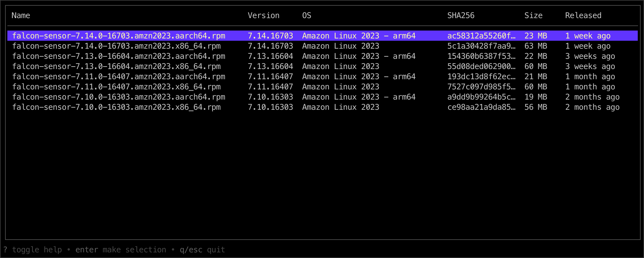This screenshot has height=258, width=644.
Task: Click the Released column header
Action: (x=583, y=16)
